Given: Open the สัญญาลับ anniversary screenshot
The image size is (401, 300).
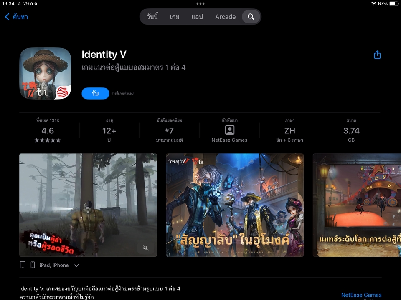Looking at the screenshot, I should tap(235, 205).
